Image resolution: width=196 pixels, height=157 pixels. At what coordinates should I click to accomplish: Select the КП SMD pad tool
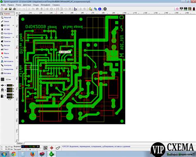(7, 29)
